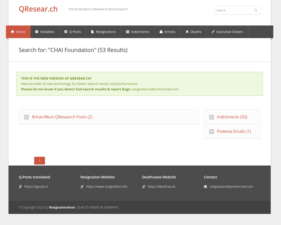Click the Notables exclamation icon
The image size is (281, 225).
37,32
